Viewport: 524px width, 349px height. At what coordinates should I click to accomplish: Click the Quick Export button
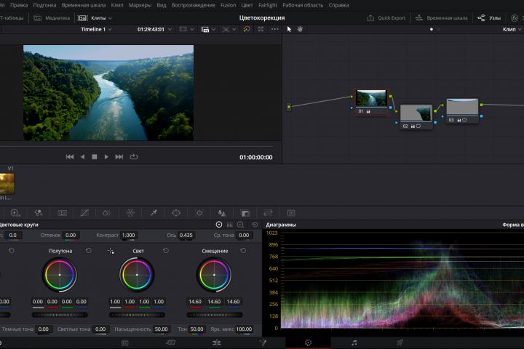point(386,17)
